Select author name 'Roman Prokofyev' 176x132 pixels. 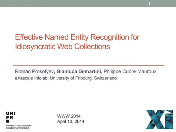click(x=34, y=72)
